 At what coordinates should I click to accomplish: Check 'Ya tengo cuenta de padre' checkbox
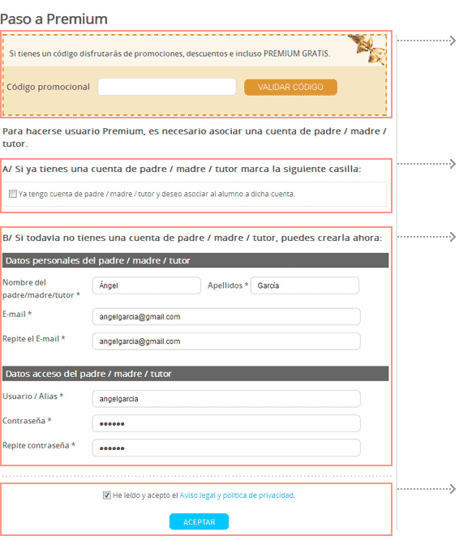(13, 194)
